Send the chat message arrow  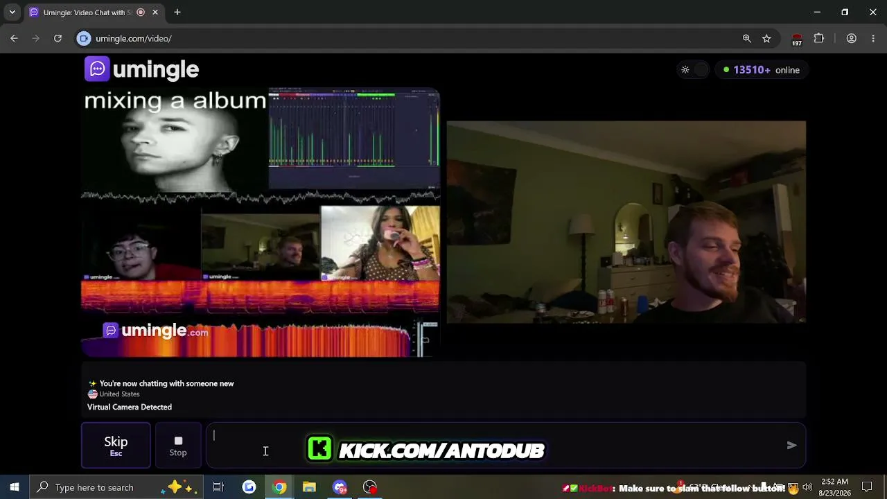click(791, 446)
